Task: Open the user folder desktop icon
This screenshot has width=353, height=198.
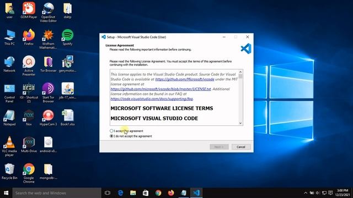Action: coord(9,10)
